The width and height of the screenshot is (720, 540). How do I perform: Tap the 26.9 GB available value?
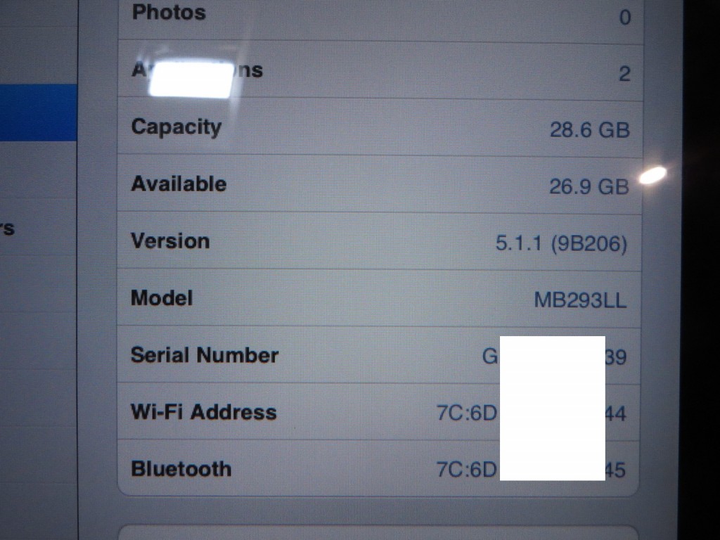[589, 187]
